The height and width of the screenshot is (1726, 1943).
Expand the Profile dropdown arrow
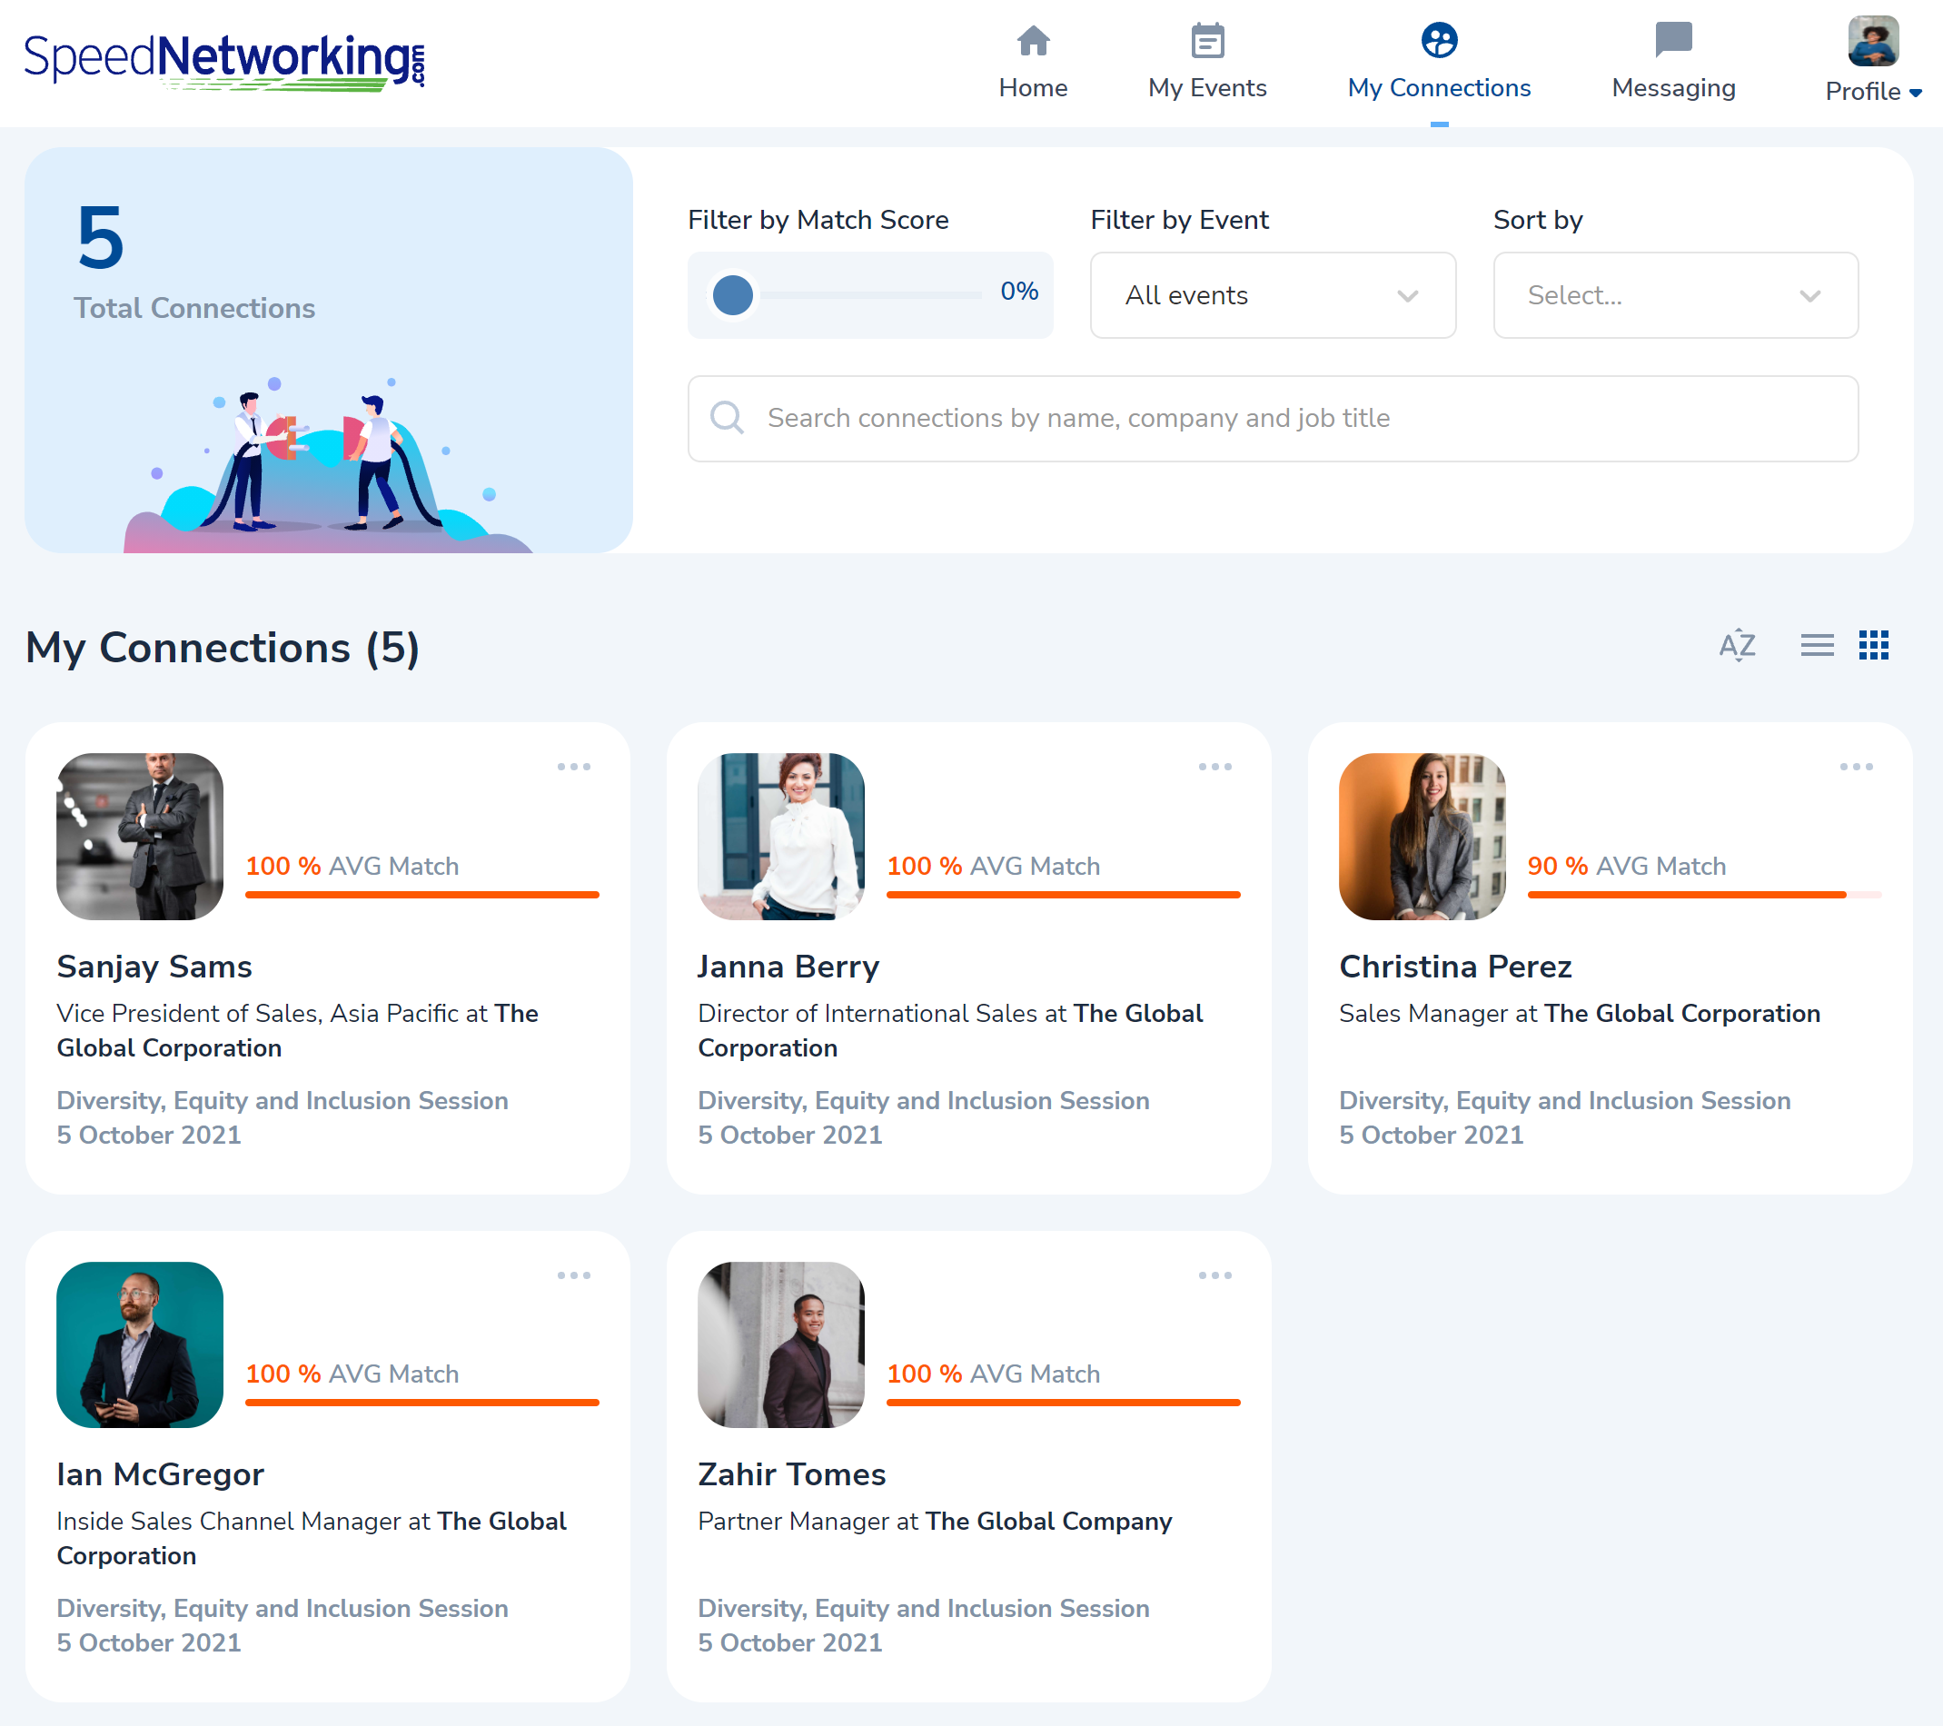(x=1915, y=92)
